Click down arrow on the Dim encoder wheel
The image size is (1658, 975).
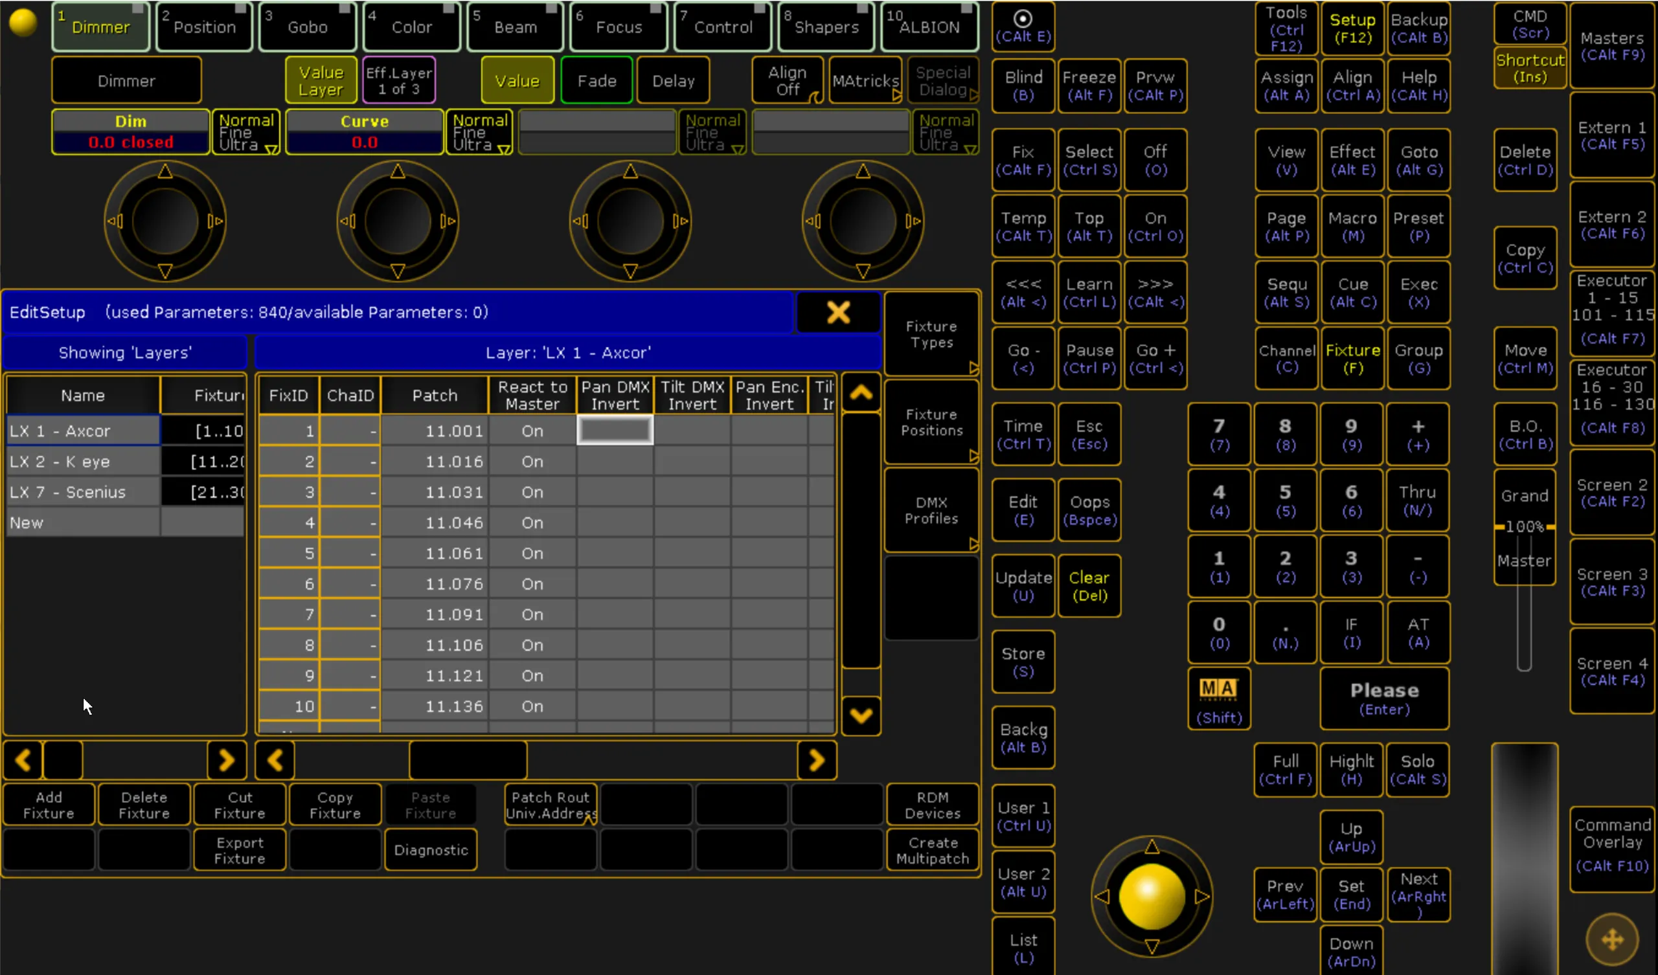click(x=165, y=271)
